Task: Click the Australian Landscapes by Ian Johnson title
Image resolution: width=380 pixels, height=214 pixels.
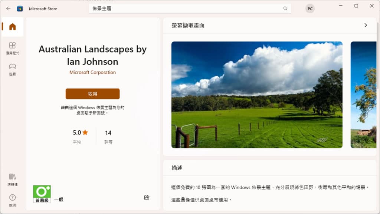Action: click(92, 56)
